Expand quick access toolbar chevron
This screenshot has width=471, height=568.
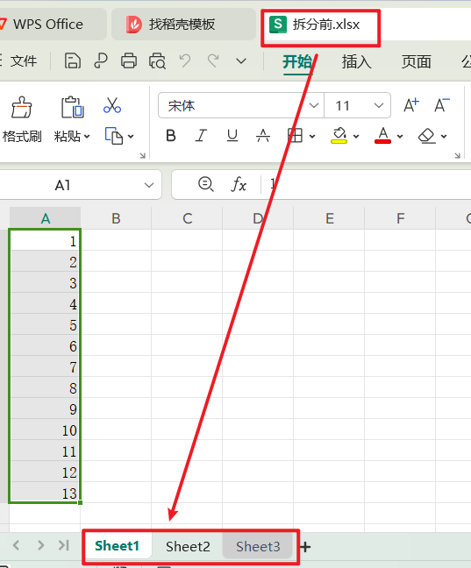coord(241,60)
